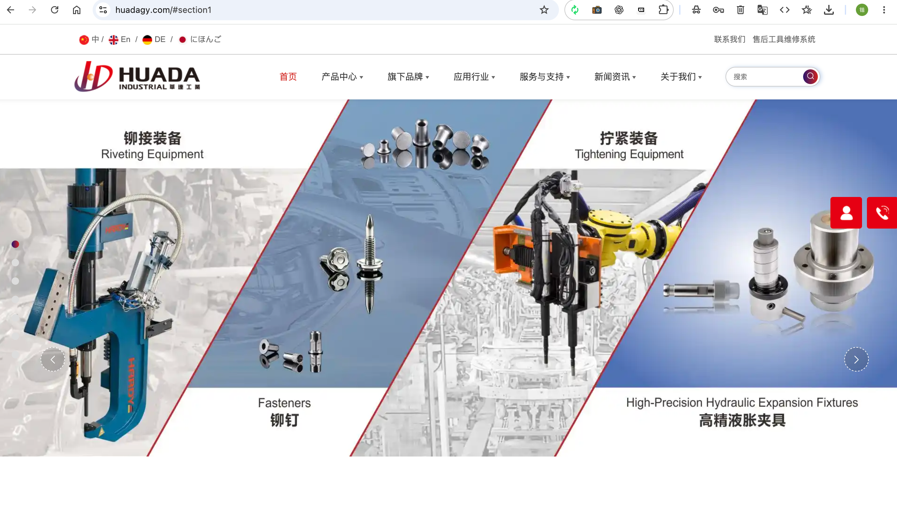Expand the 应用行业 dropdown menu
This screenshot has width=897, height=532.
(x=474, y=77)
